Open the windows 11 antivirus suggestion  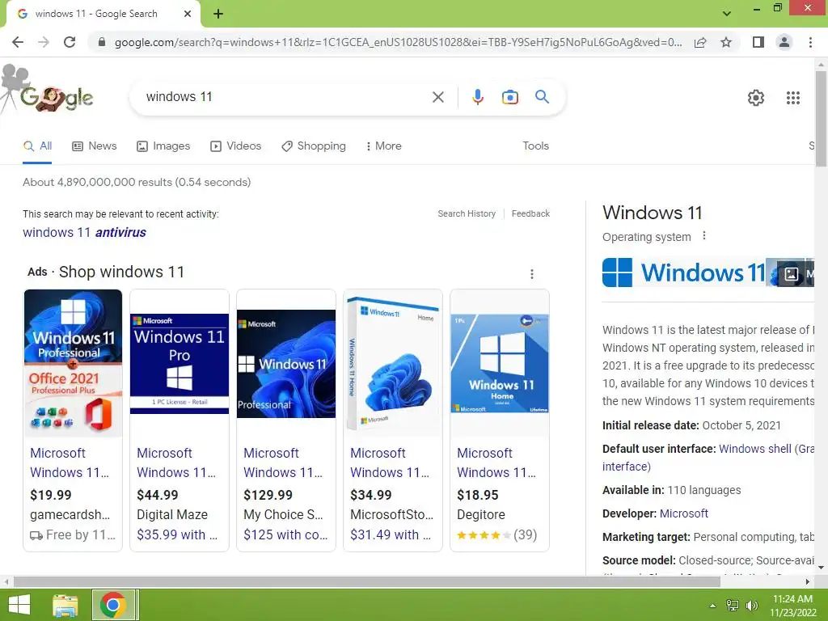point(84,232)
